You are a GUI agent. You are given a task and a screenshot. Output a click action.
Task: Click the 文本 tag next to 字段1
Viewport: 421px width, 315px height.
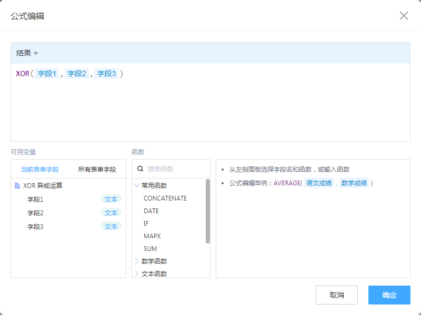click(x=111, y=199)
